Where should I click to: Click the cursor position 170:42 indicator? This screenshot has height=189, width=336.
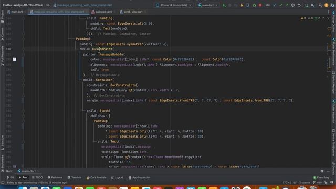(x=287, y=183)
